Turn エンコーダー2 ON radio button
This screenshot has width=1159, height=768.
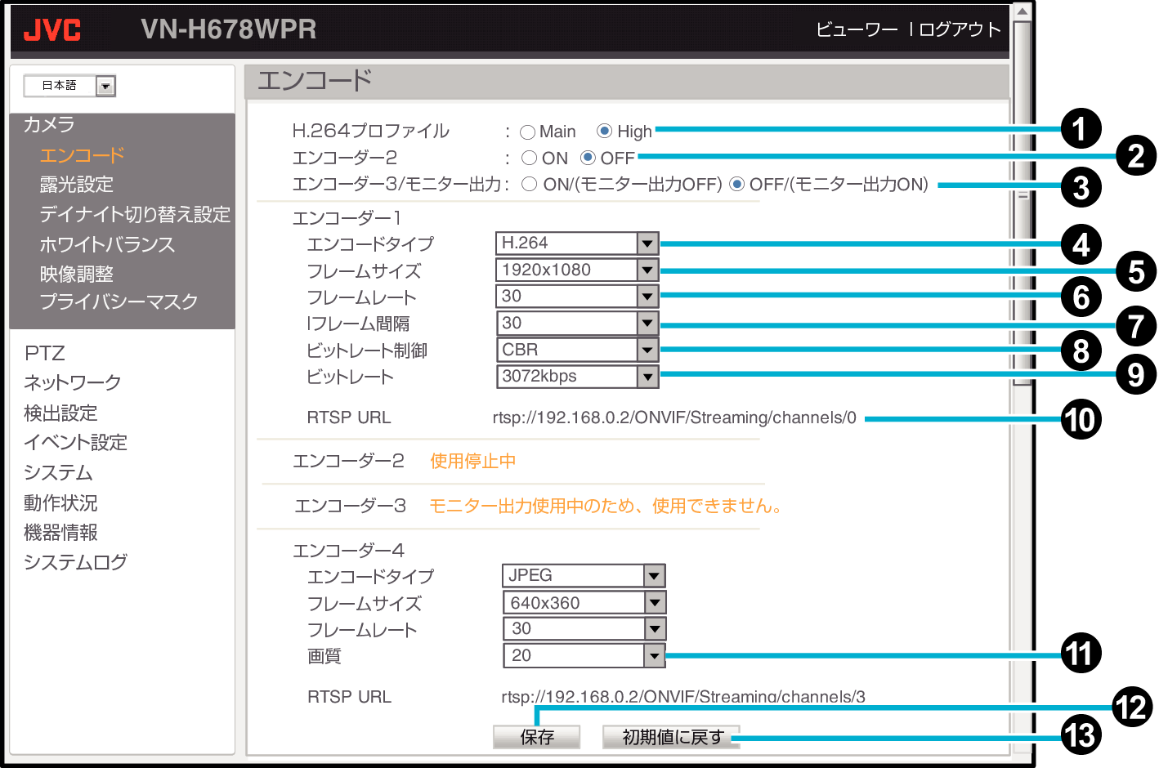point(530,158)
